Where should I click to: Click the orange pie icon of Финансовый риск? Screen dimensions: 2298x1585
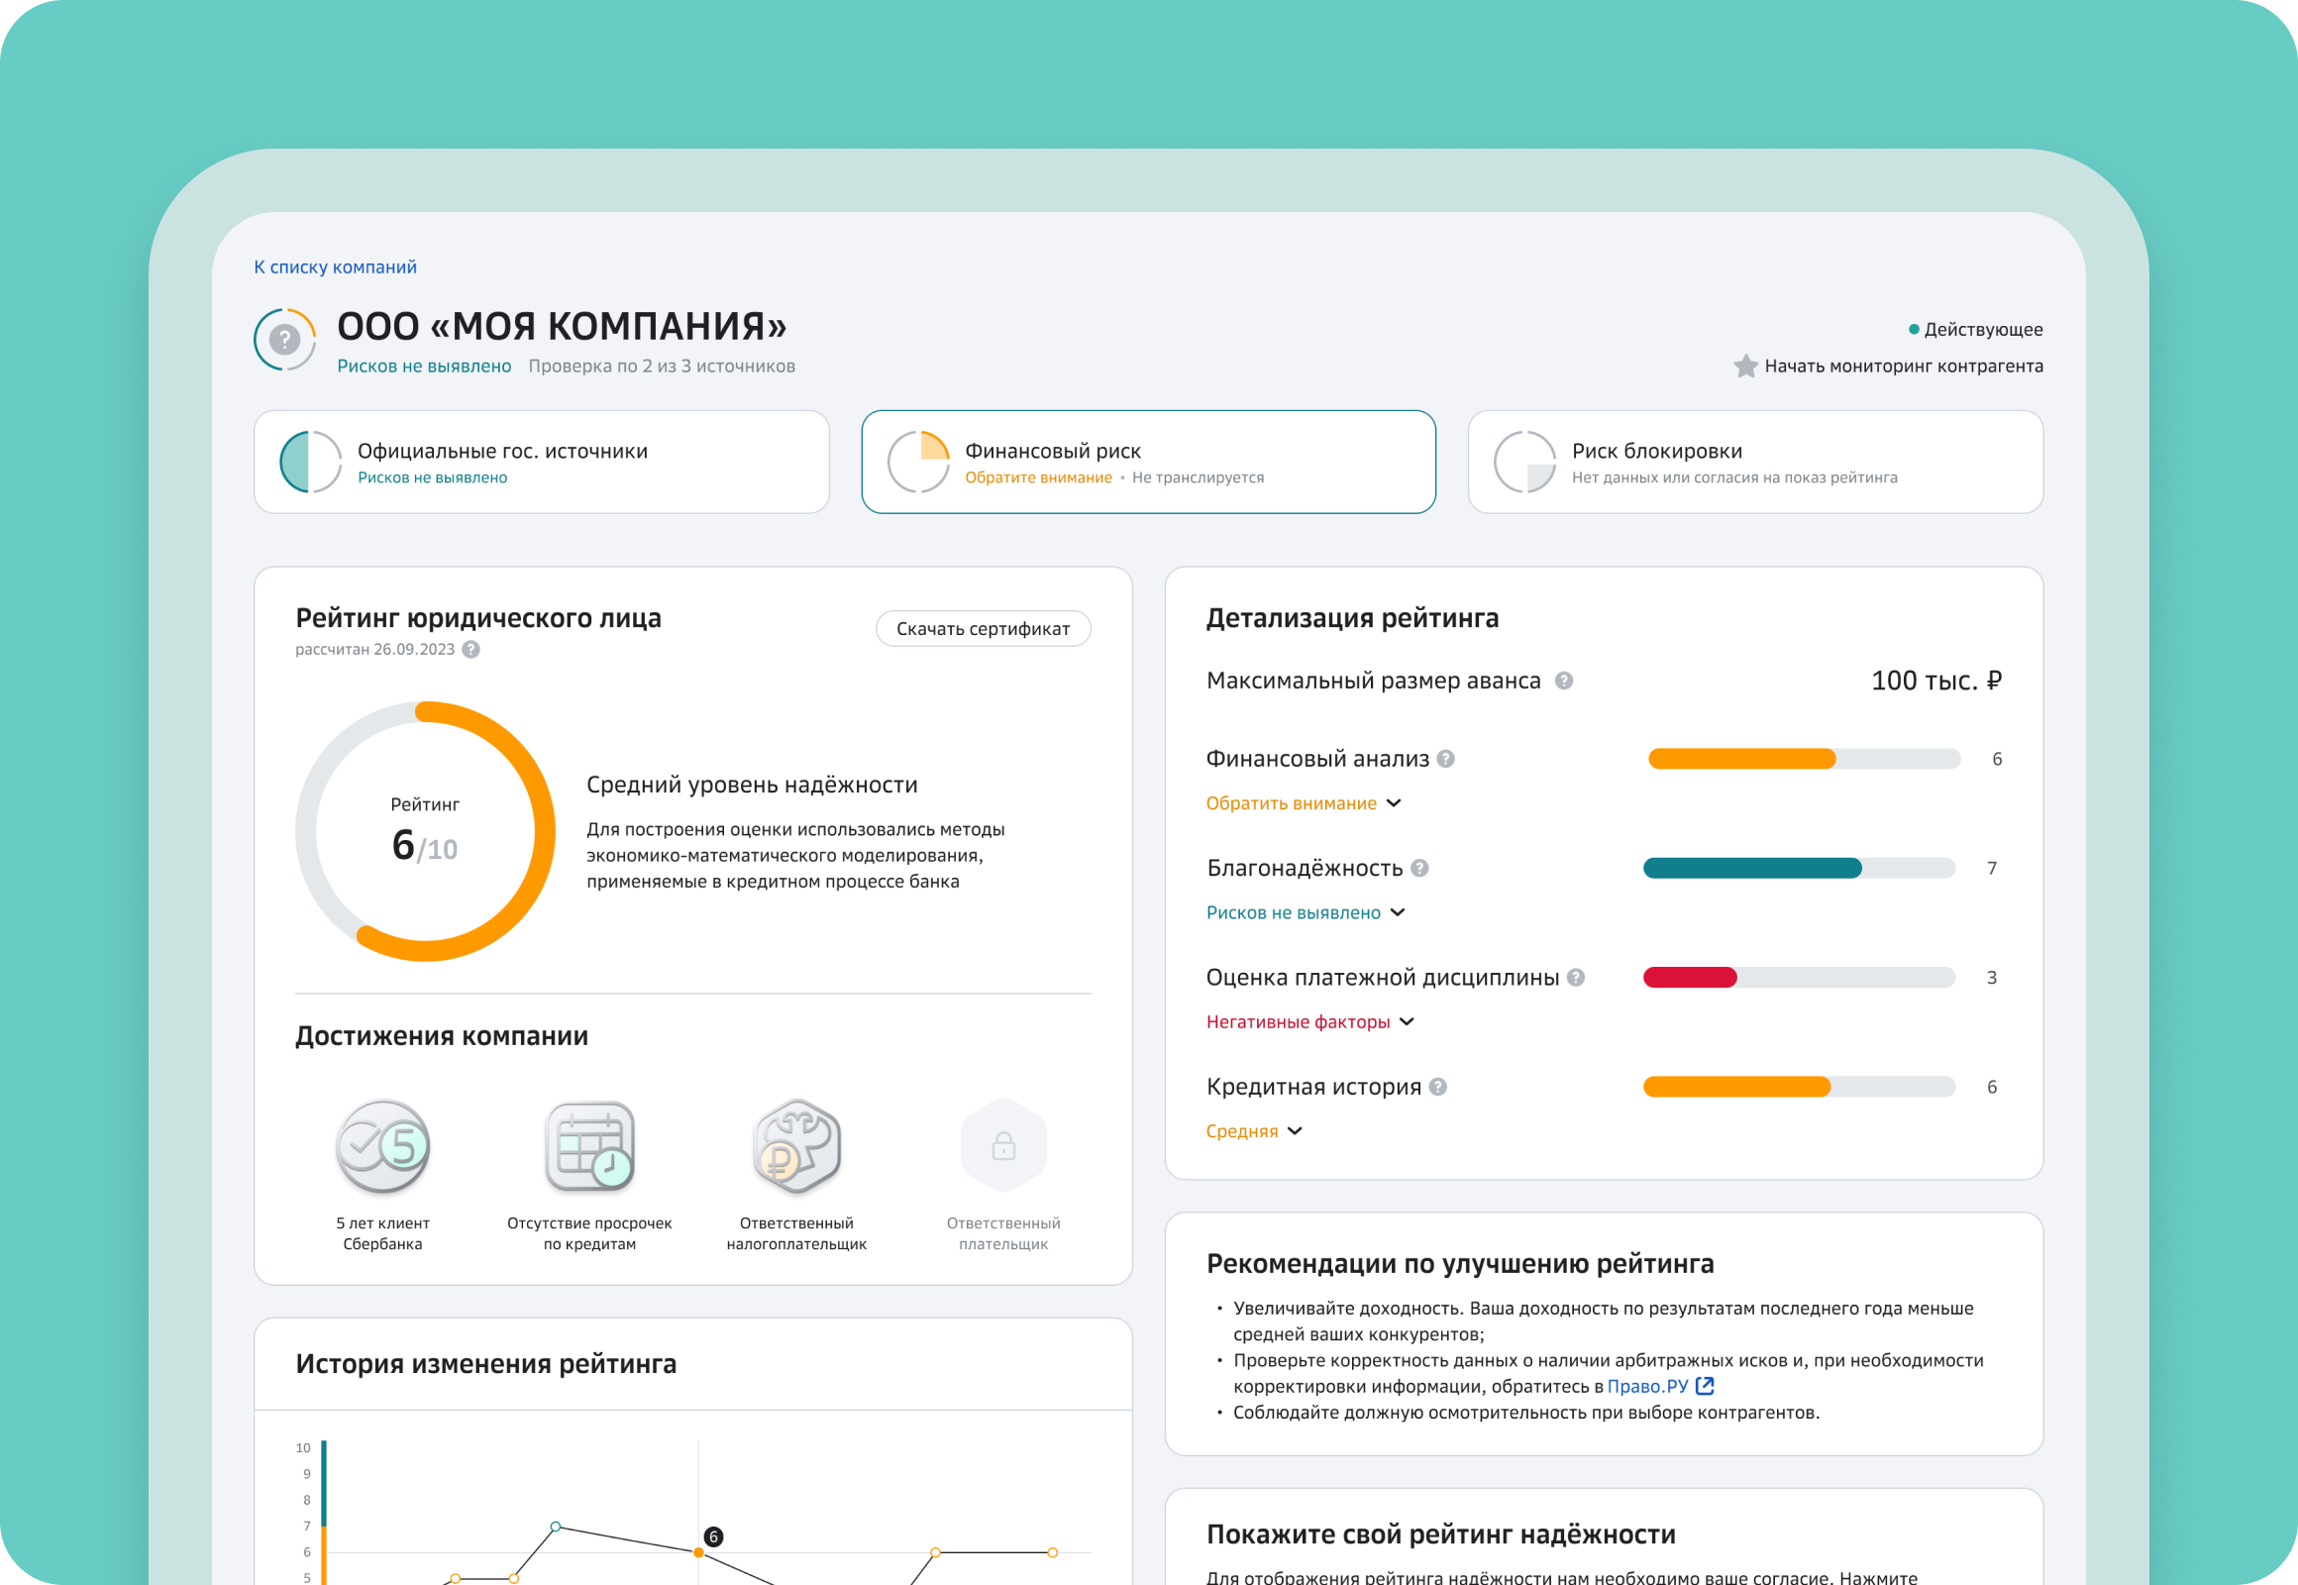(x=918, y=462)
